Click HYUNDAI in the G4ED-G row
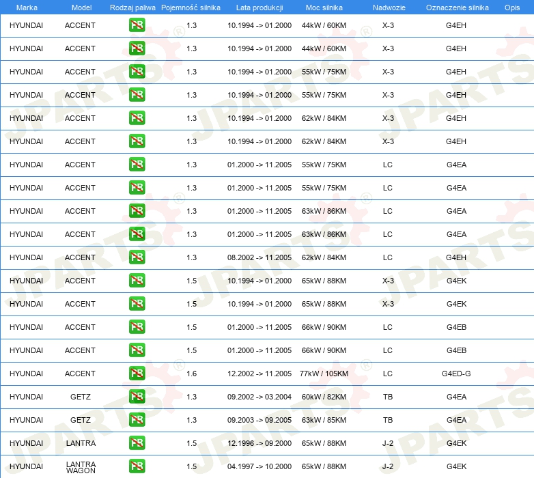This screenshot has width=534, height=478. (26, 374)
